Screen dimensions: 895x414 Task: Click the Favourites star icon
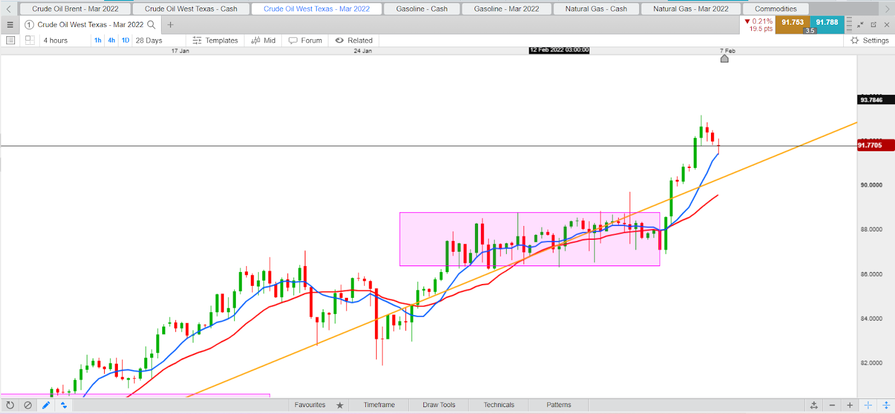pyautogui.click(x=340, y=405)
